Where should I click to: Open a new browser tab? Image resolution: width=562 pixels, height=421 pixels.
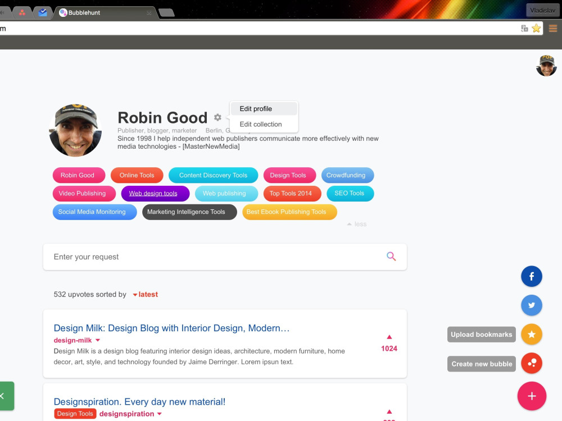[166, 13]
